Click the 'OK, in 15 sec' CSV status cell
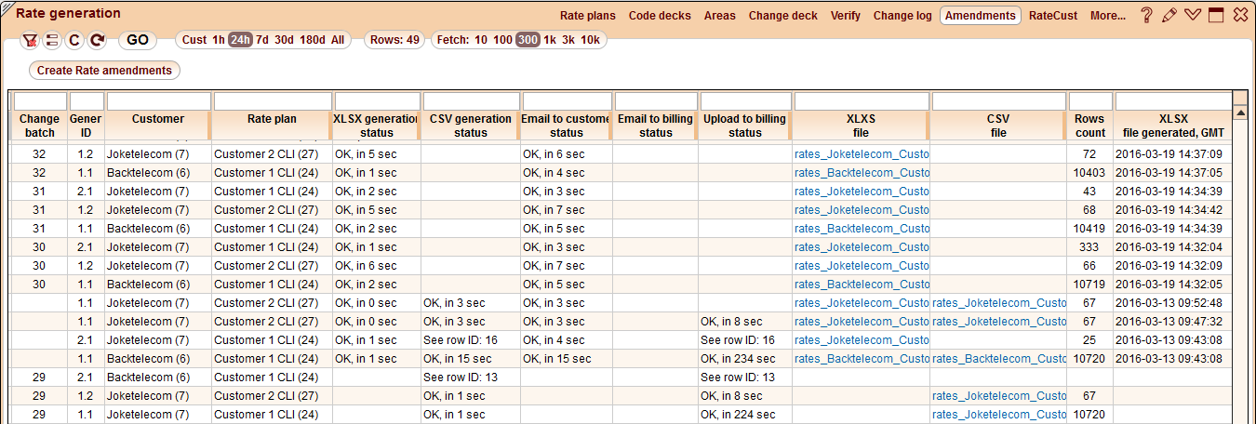Image resolution: width=1256 pixels, height=424 pixels. point(470,359)
